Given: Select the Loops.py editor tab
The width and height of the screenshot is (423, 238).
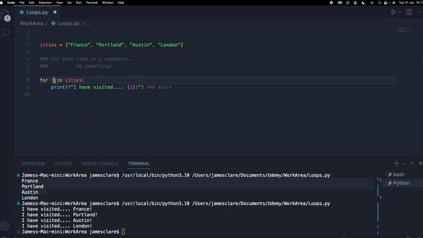Looking at the screenshot, I should [37, 12].
